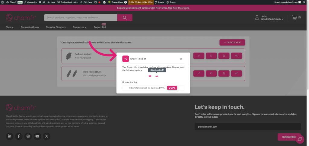Screen dimensions: 309x146
Task: Select New Project List thumbnail
Action: click(72, 74)
